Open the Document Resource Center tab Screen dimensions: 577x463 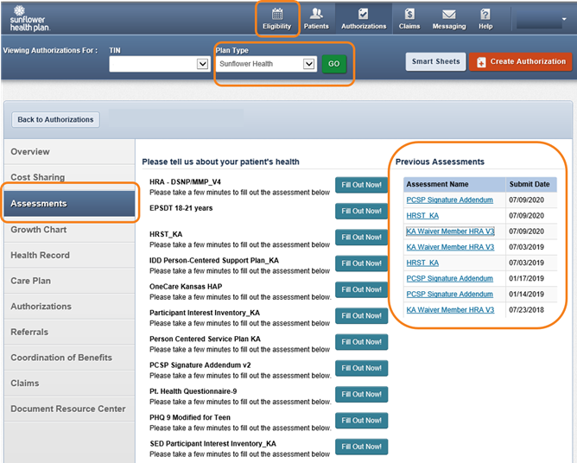click(x=67, y=409)
